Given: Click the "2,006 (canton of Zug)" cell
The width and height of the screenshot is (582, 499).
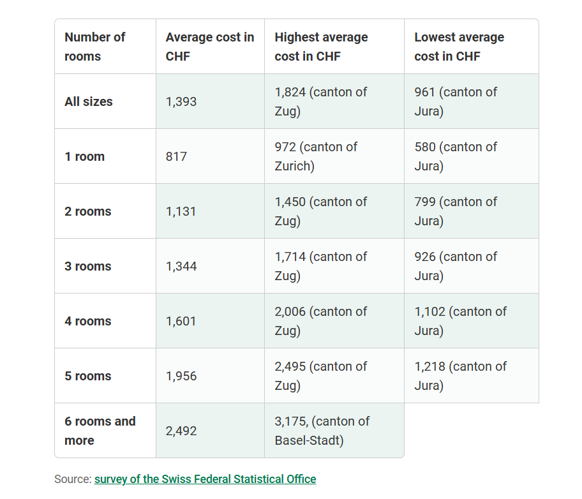Looking at the screenshot, I should click(320, 321).
